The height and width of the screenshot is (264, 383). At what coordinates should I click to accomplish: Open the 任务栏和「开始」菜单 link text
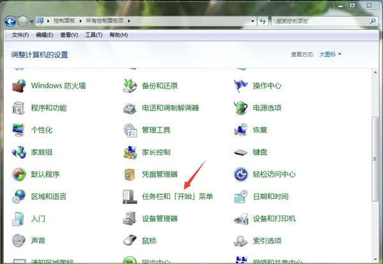click(x=177, y=196)
